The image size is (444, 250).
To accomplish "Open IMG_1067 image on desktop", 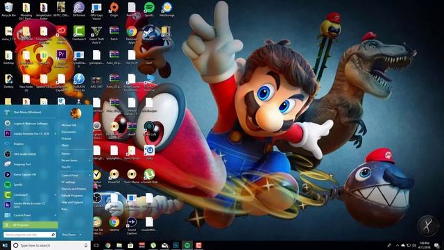I will tap(96, 82).
